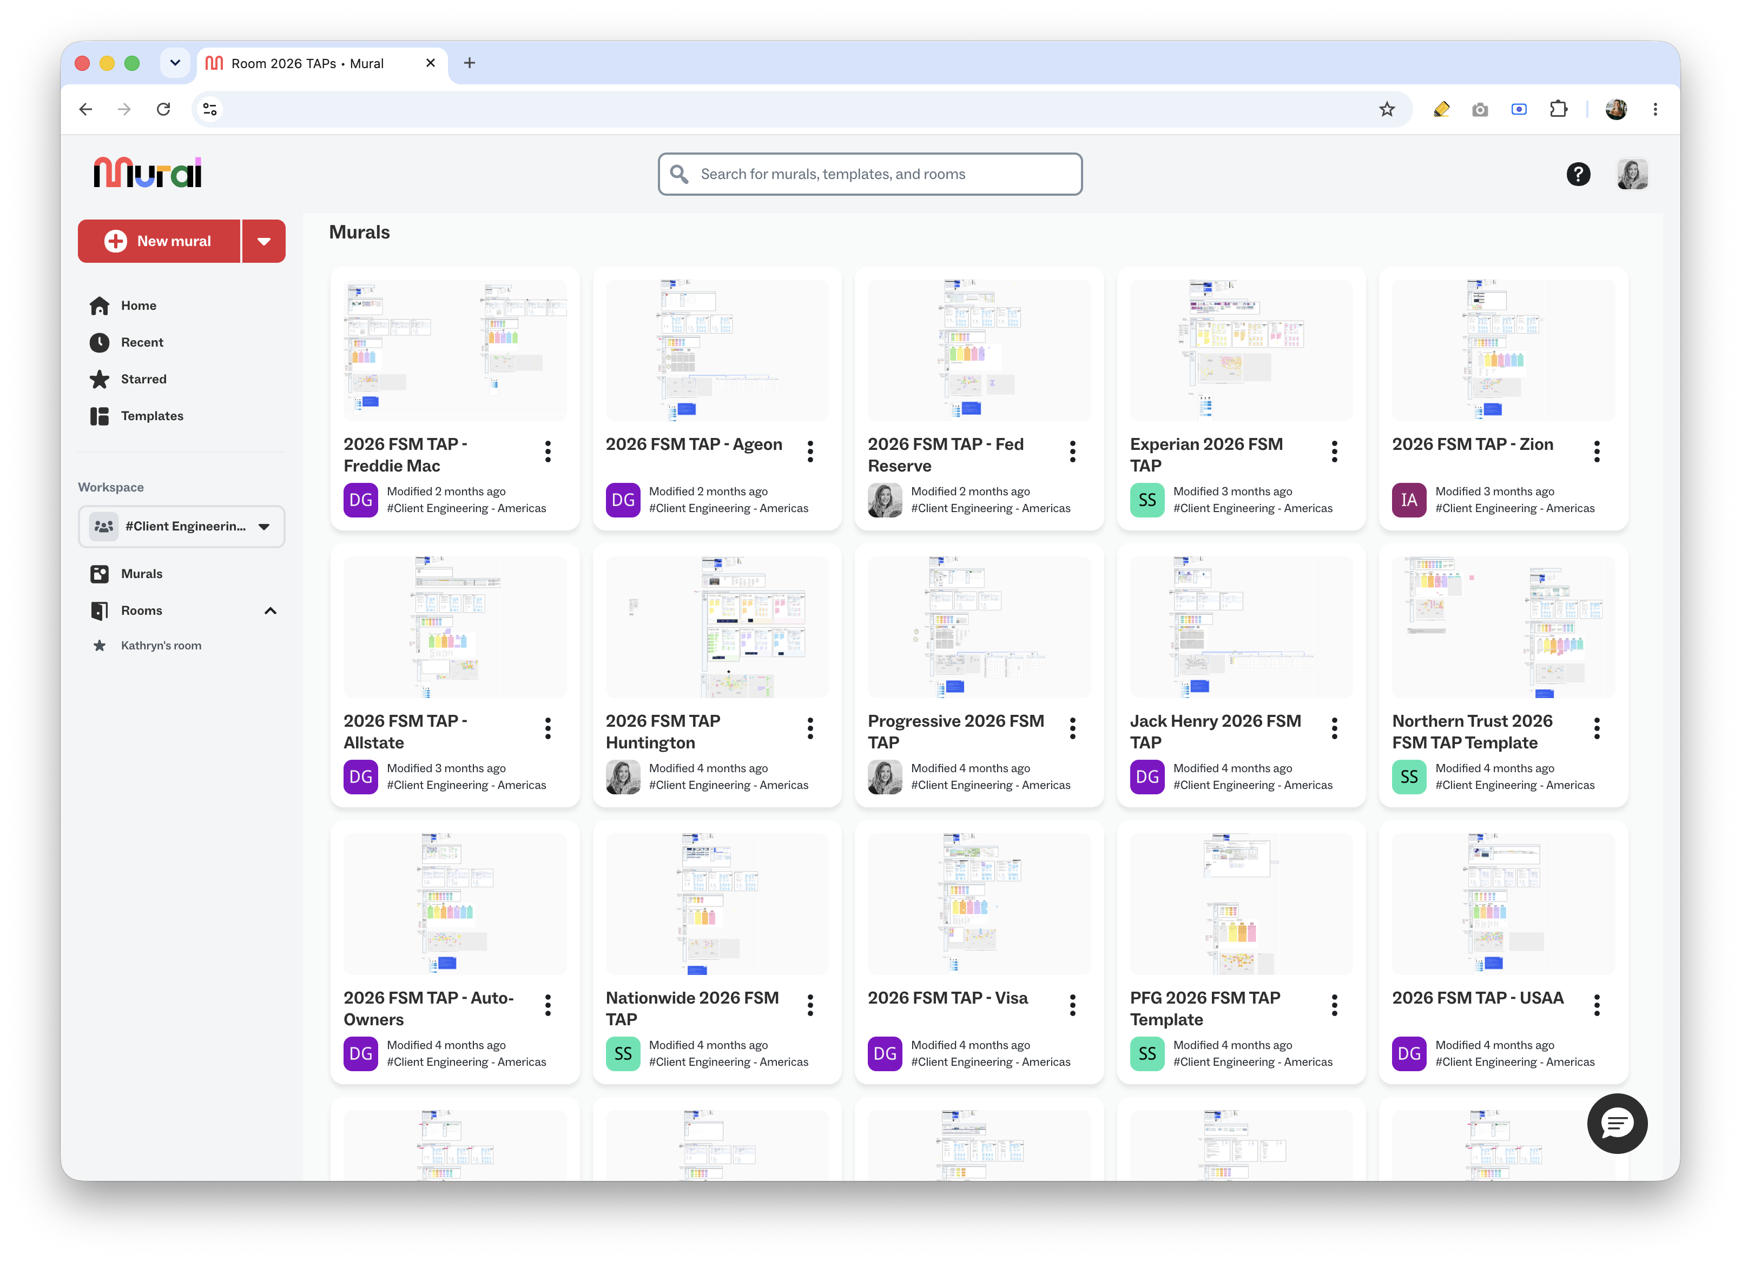The width and height of the screenshot is (1741, 1261).
Task: Click the IA avatar on the Zion card
Action: point(1409,500)
